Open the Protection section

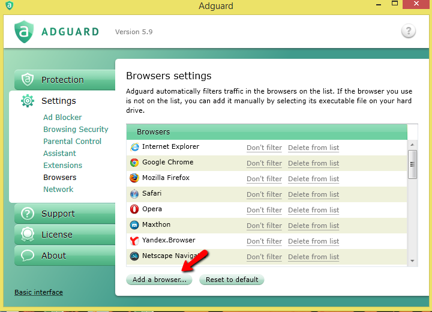point(65,80)
